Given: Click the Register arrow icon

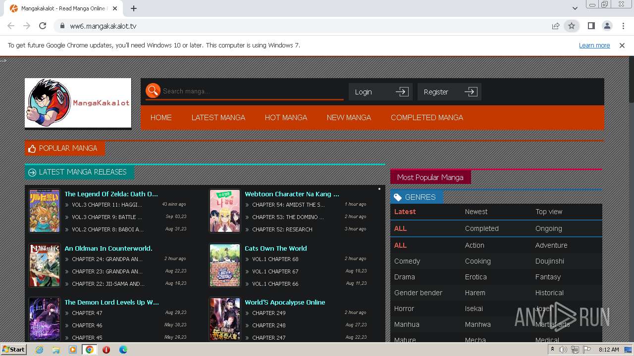Looking at the screenshot, I should 471,92.
